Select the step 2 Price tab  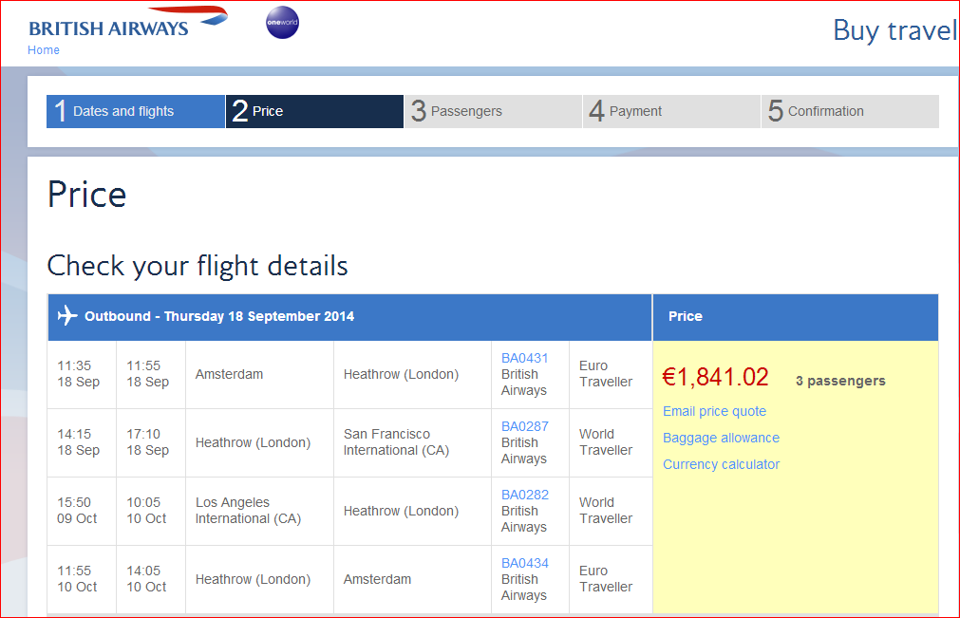313,111
